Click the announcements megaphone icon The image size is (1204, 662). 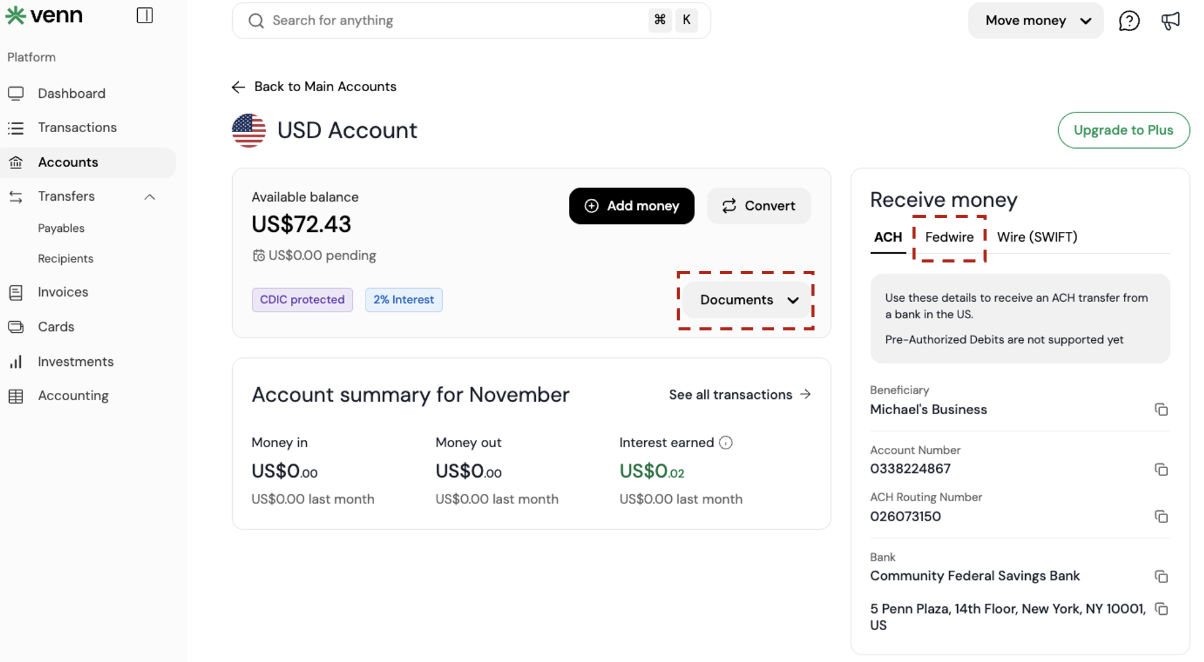pos(1170,21)
